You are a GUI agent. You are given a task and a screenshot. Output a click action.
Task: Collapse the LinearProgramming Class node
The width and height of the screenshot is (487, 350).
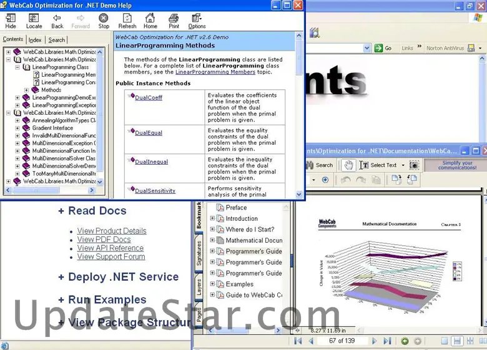(x=17, y=67)
